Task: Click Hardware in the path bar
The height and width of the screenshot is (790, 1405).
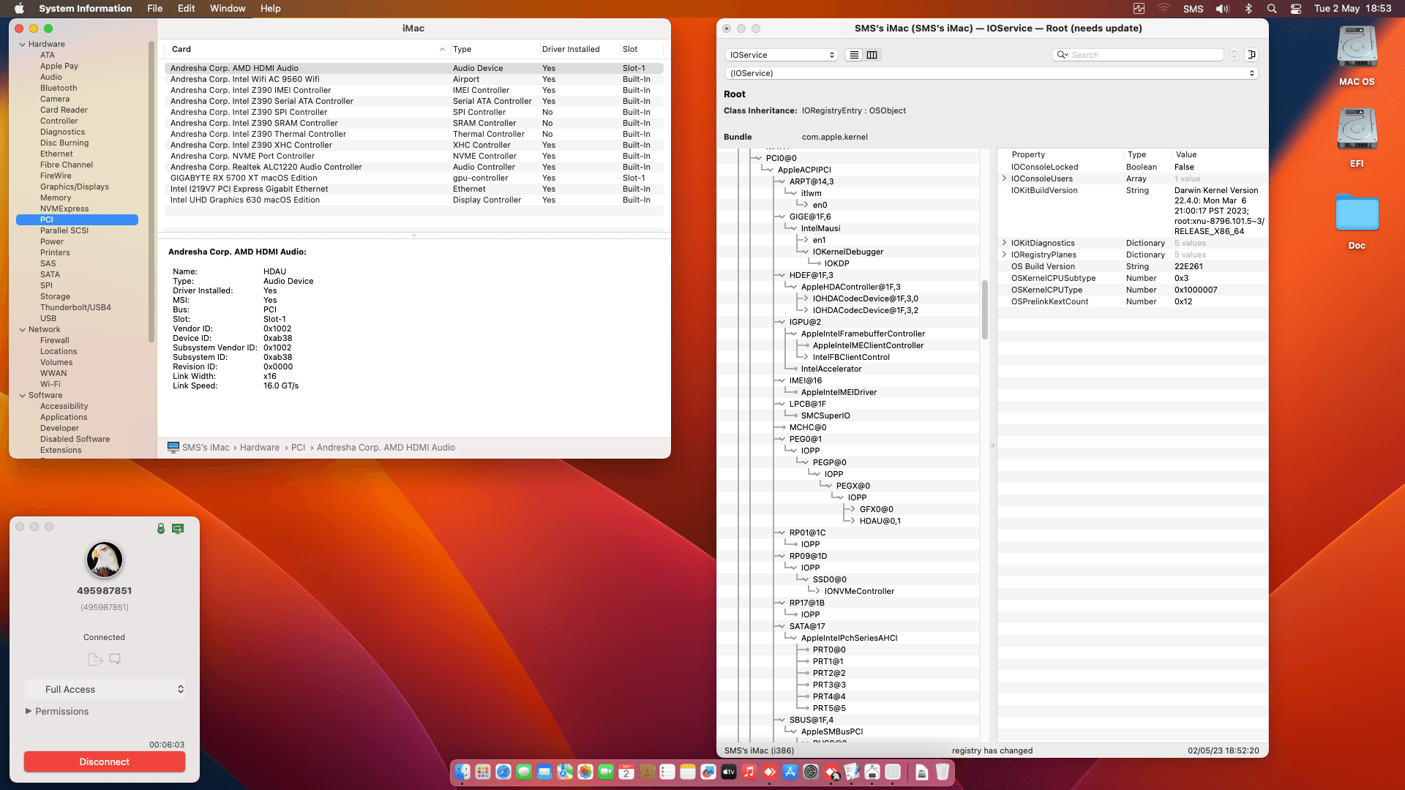Action: pyautogui.click(x=260, y=448)
